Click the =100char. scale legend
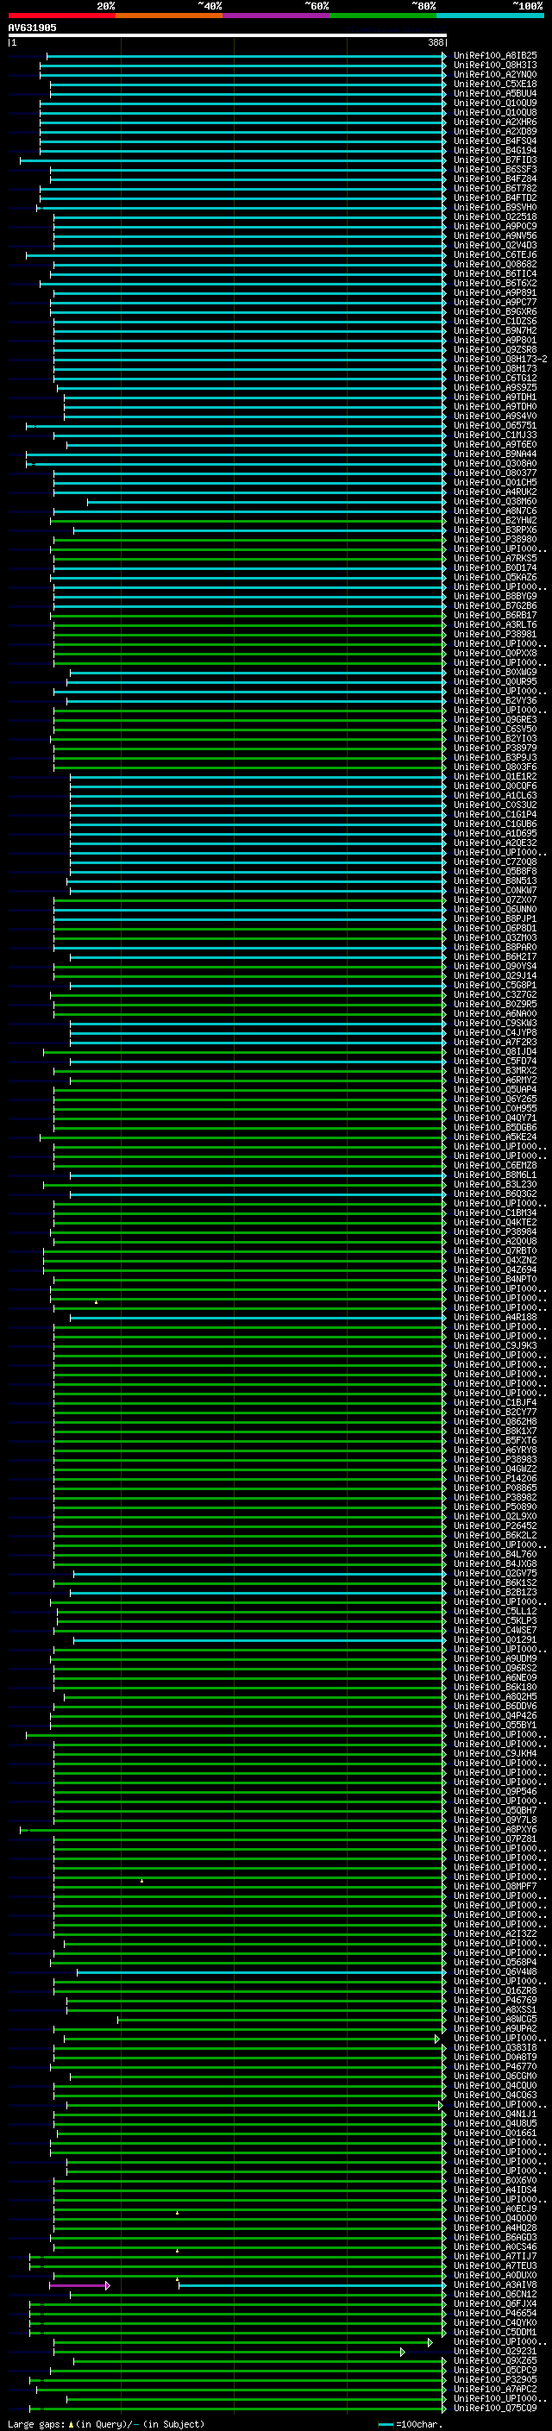The image size is (552, 2431). click(411, 2423)
